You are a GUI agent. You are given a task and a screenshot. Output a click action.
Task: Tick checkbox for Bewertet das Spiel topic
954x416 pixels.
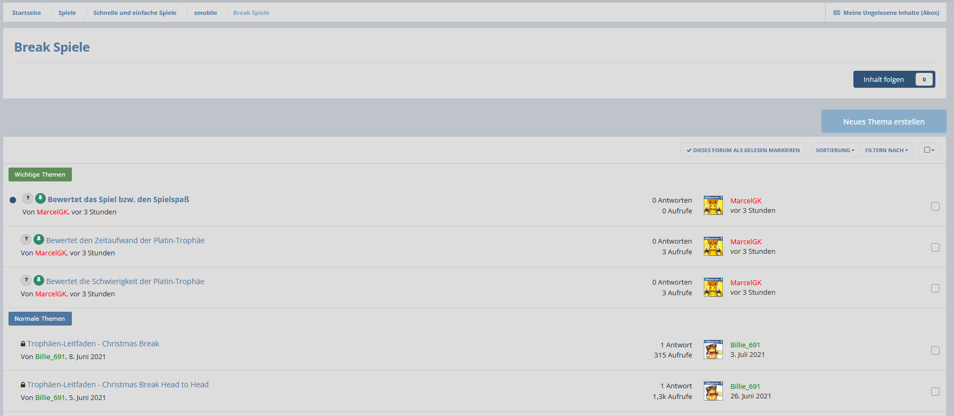tap(935, 206)
